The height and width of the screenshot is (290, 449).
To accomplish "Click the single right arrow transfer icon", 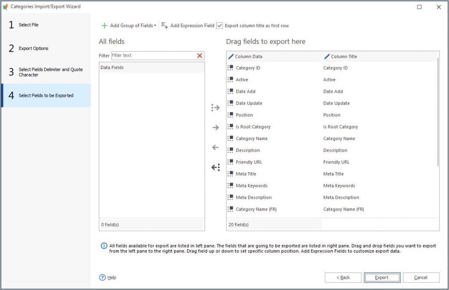I will coord(215,127).
